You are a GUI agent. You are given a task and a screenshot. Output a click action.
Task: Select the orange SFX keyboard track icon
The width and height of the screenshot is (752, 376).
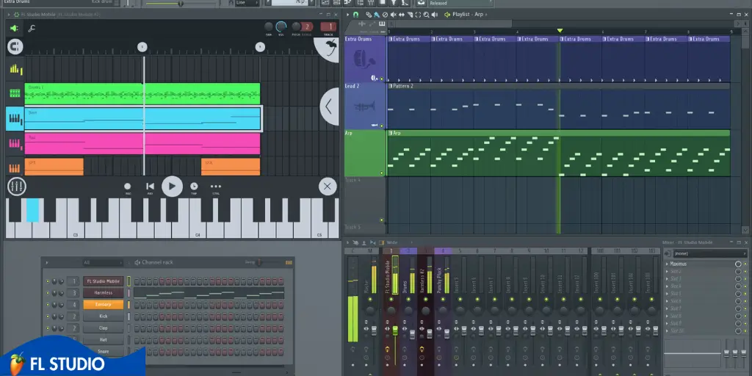pyautogui.click(x=15, y=168)
